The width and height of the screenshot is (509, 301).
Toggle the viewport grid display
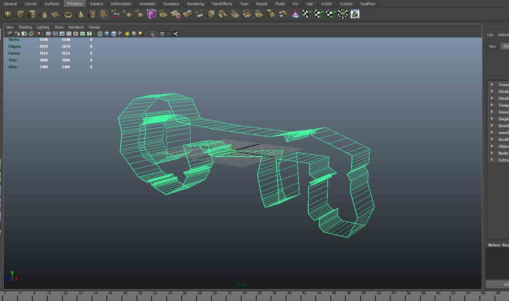(48, 34)
